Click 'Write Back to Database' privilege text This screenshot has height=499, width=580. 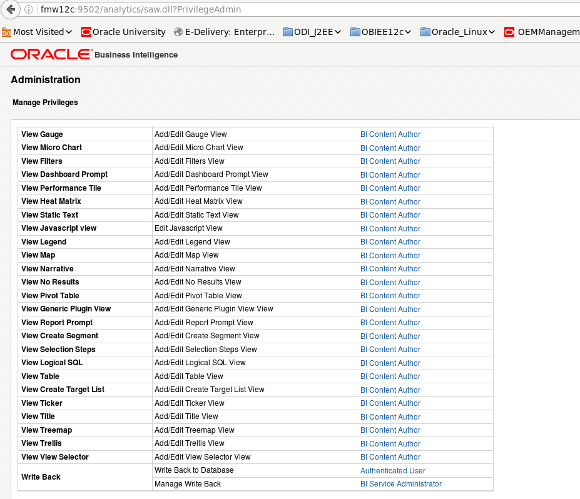tap(194, 470)
